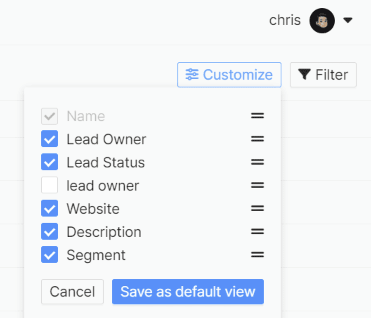Enable the unchecked lead owner checkbox
The height and width of the screenshot is (318, 371).
point(50,185)
